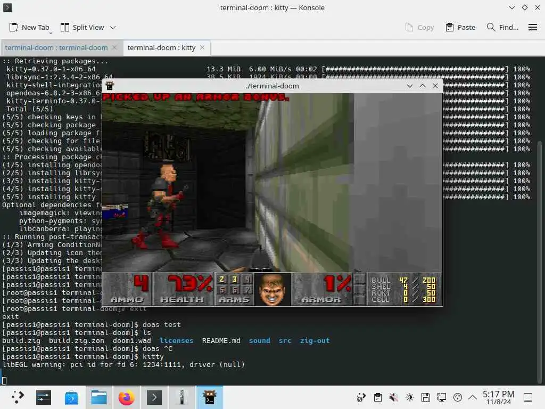Click the ARMS weapon slots panel
Image resolution: width=545 pixels, height=409 pixels.
tap(235, 289)
